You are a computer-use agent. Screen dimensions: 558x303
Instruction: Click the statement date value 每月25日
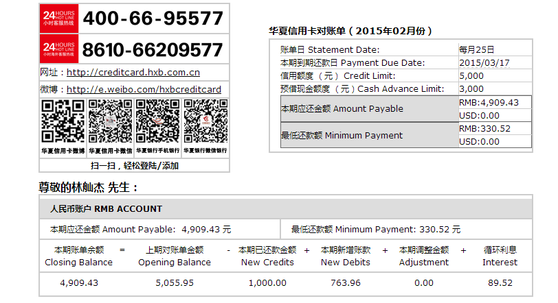(476, 49)
